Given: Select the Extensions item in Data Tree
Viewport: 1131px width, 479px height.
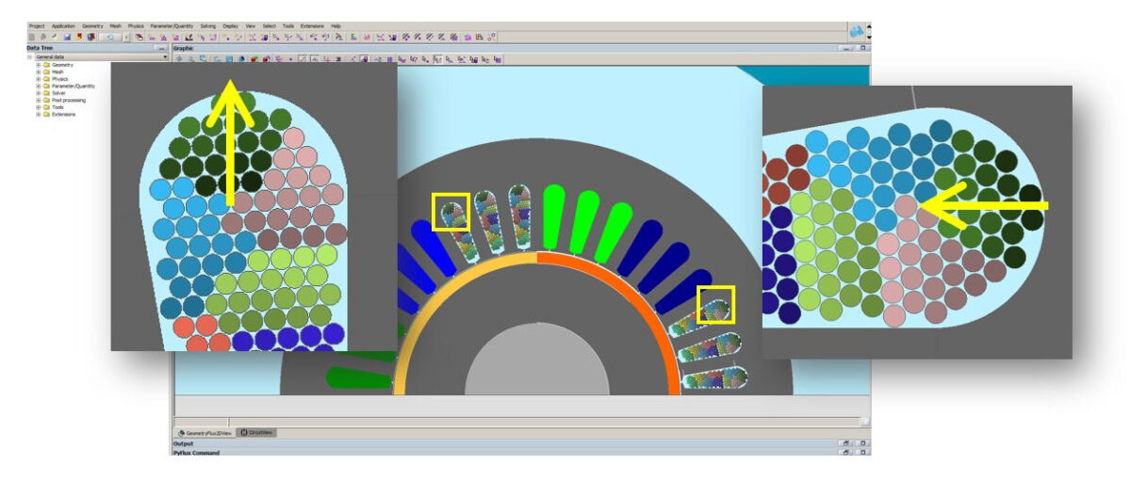Looking at the screenshot, I should coord(63,114).
